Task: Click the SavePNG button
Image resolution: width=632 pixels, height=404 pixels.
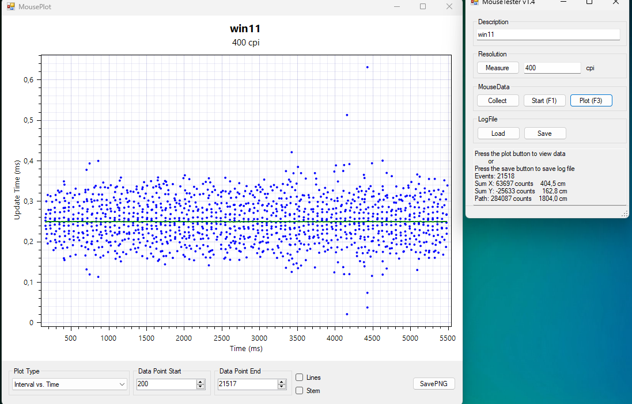Action: 434,384
